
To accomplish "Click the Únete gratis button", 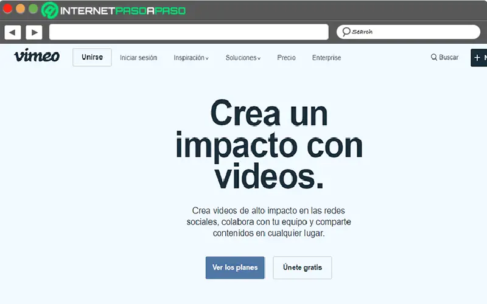I will pyautogui.click(x=302, y=268).
